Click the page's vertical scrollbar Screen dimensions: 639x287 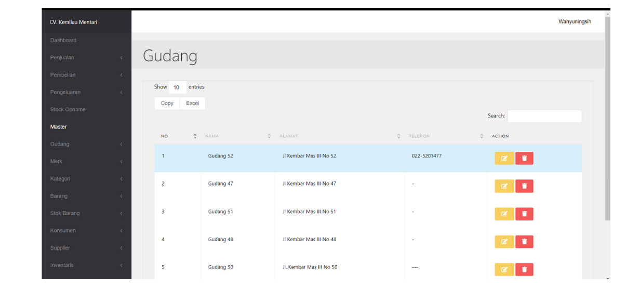pos(608,120)
